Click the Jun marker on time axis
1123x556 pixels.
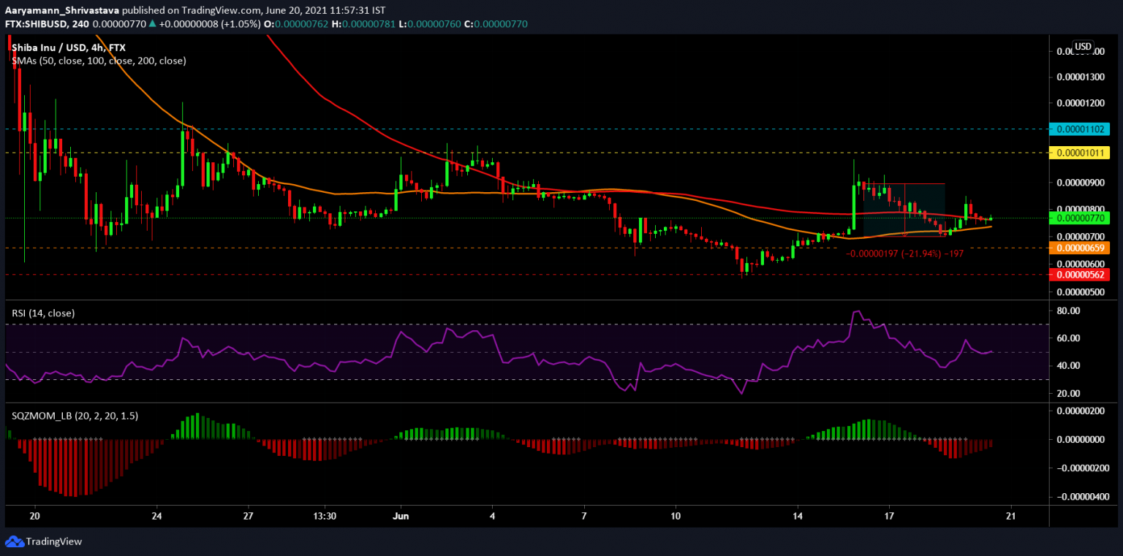[399, 515]
